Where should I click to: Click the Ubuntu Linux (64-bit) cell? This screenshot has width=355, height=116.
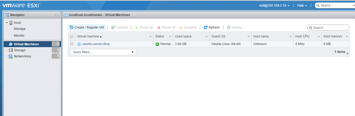click(230, 44)
